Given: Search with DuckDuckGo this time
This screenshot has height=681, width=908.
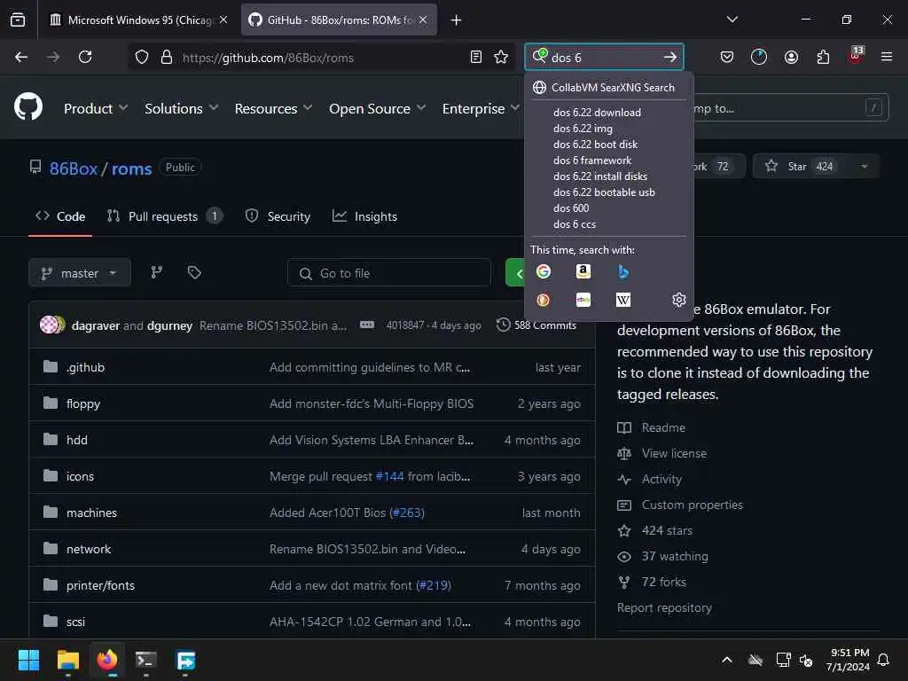Looking at the screenshot, I should tap(544, 300).
